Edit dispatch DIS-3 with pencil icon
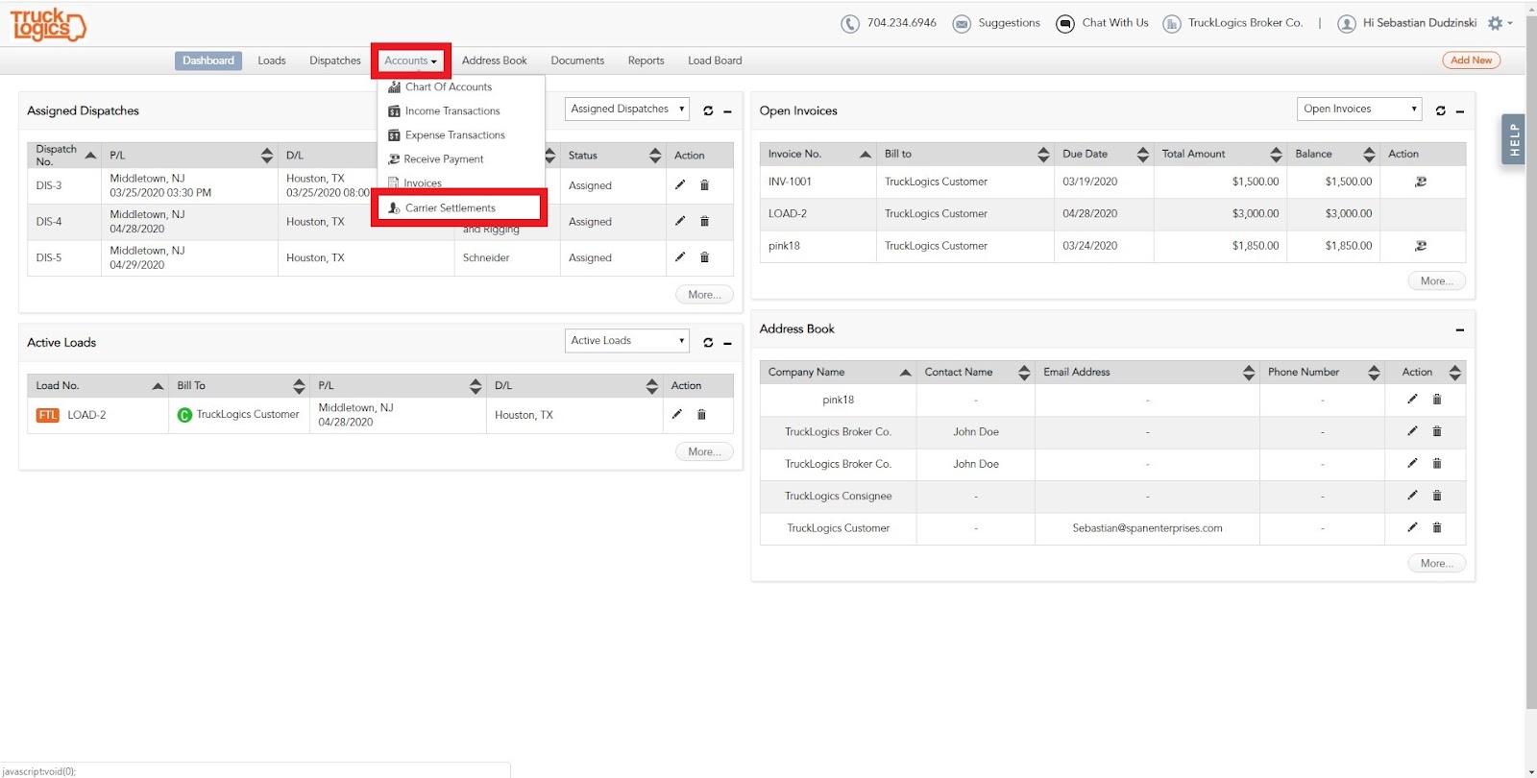This screenshot has height=778, width=1537. [680, 184]
